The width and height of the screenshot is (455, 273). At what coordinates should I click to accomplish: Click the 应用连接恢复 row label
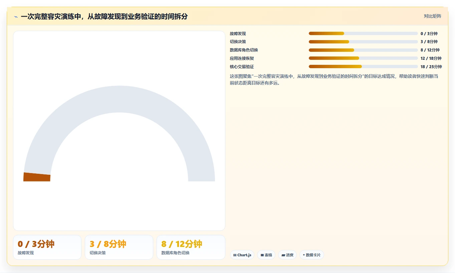(242, 58)
